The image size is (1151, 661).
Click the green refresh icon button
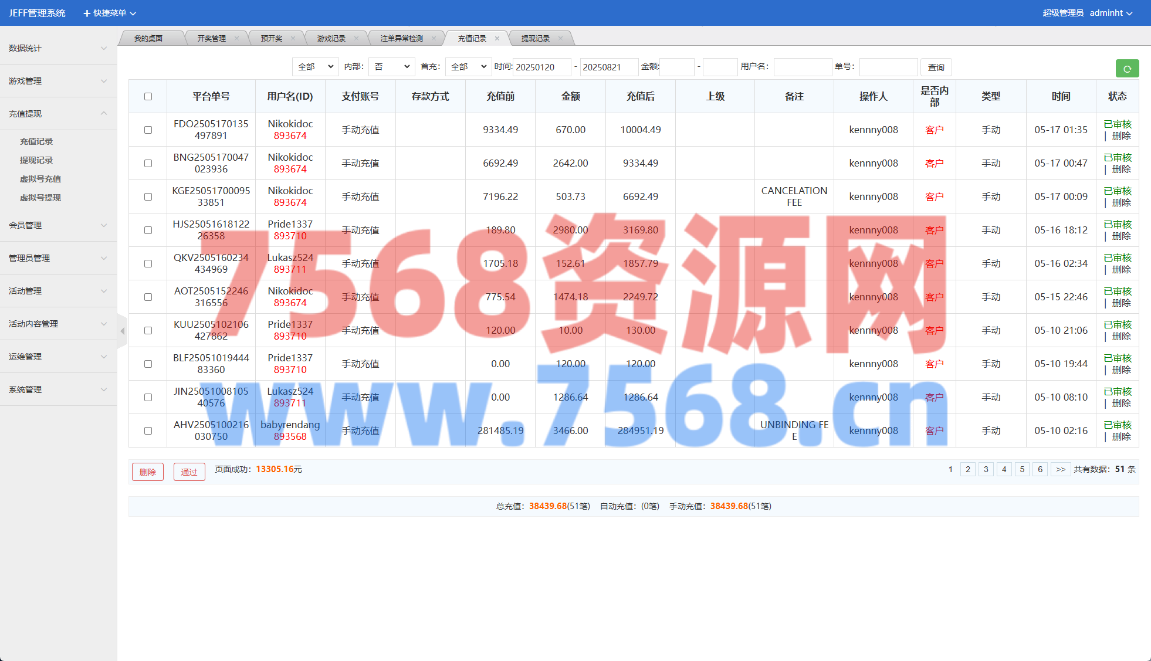click(x=1126, y=69)
